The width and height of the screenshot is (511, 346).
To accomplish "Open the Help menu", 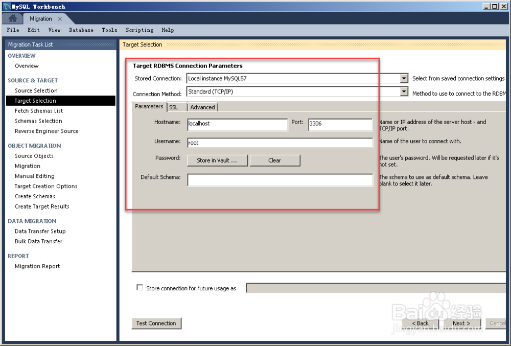I will (x=168, y=30).
